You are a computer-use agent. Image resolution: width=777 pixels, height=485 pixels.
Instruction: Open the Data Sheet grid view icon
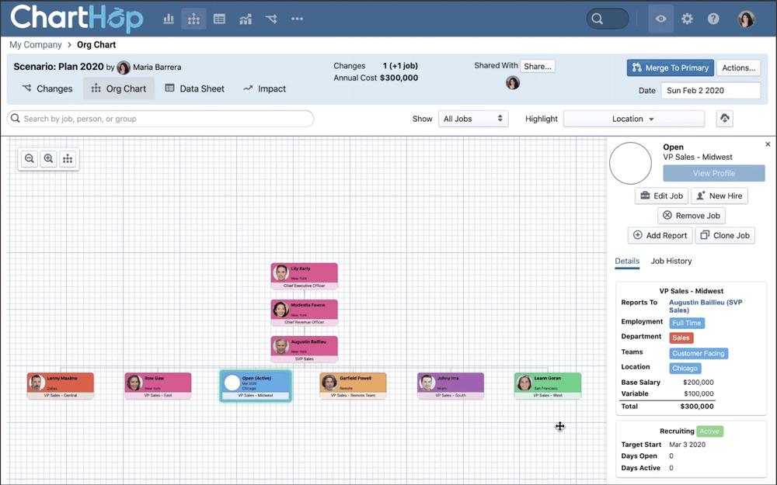click(218, 18)
